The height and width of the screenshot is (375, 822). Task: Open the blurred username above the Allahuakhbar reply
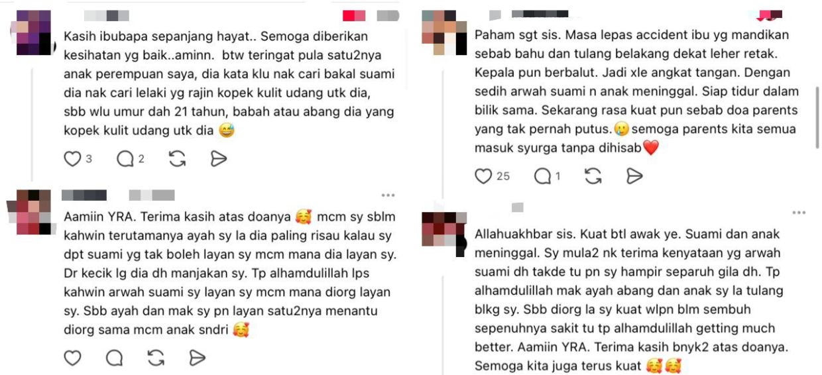coord(517,207)
